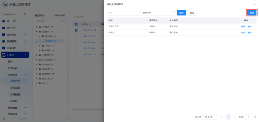Uncheck the row checkbox for 192.168.3.174
The height and width of the screenshot is (122, 259).
point(76,30)
